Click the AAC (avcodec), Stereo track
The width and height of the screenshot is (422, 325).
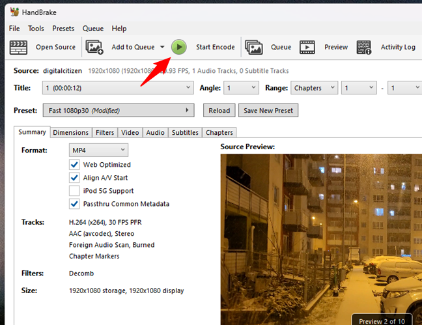(x=102, y=233)
